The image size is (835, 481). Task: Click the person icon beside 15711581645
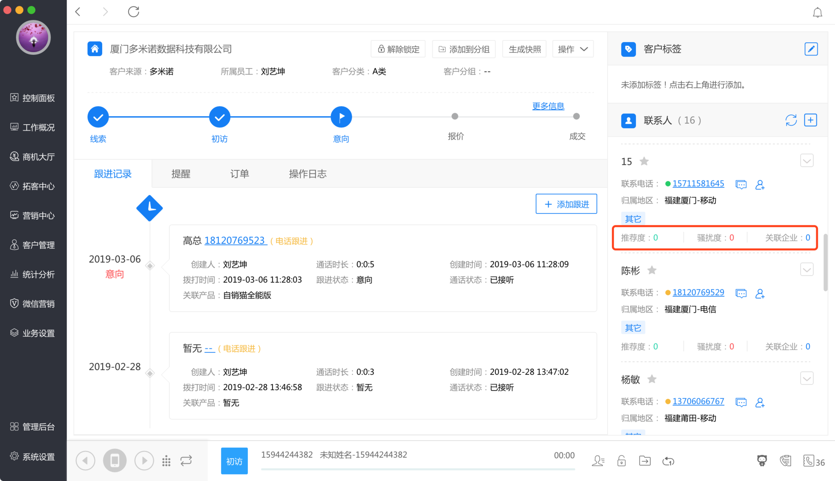coord(760,184)
